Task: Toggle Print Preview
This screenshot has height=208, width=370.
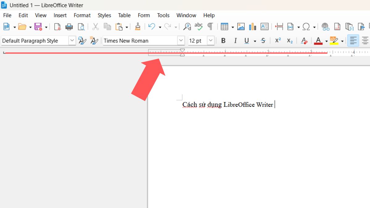Action: point(81,27)
